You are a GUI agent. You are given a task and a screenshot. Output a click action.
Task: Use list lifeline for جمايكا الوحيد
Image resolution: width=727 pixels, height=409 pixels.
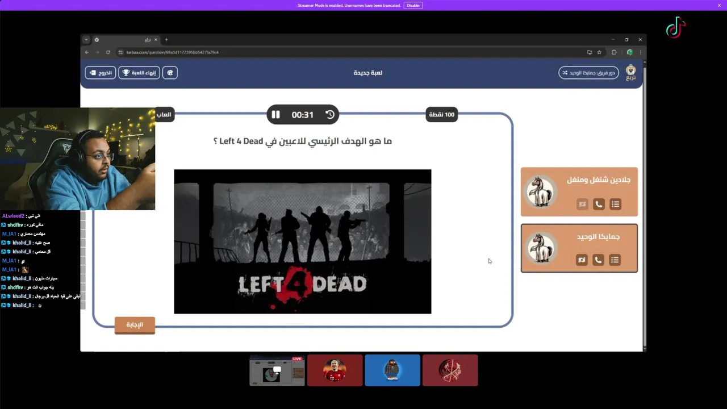click(x=615, y=260)
